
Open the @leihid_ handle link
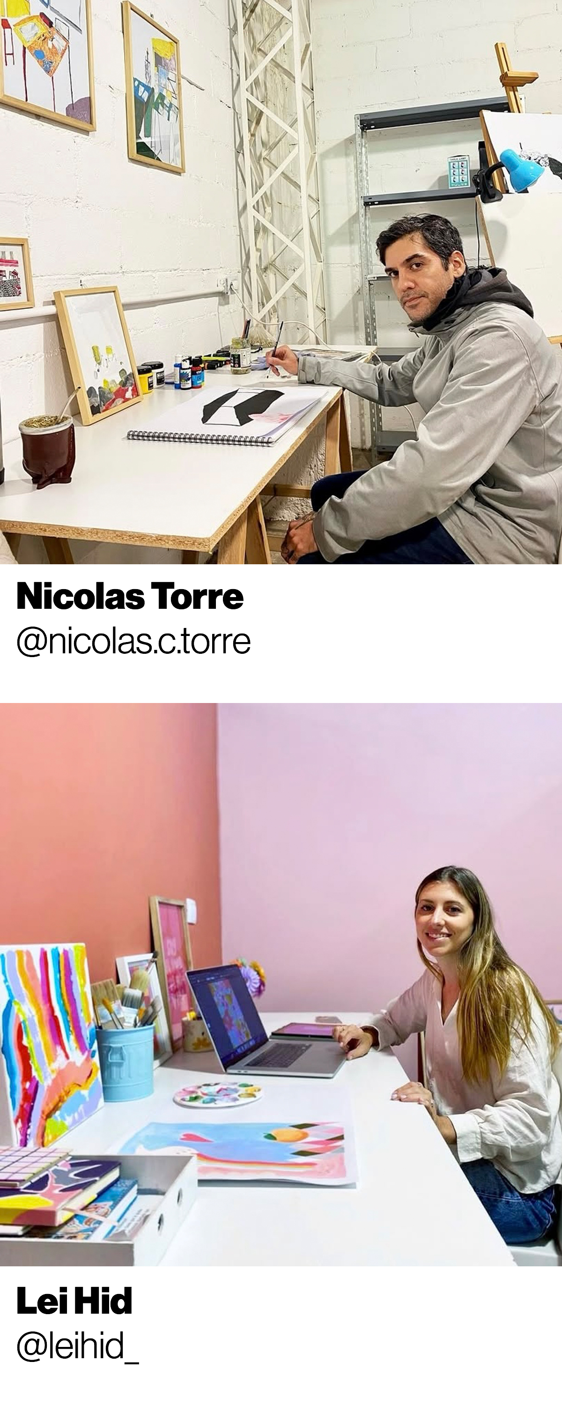77,1346
